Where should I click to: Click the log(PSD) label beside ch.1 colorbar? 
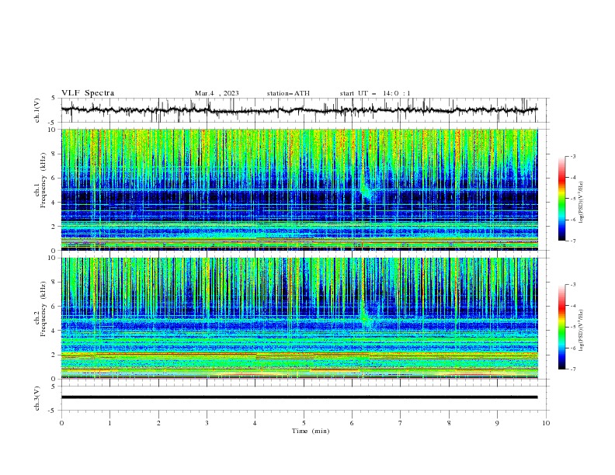click(581, 203)
